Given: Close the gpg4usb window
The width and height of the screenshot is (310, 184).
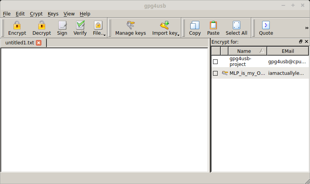Looking at the screenshot, I should tap(303, 5).
